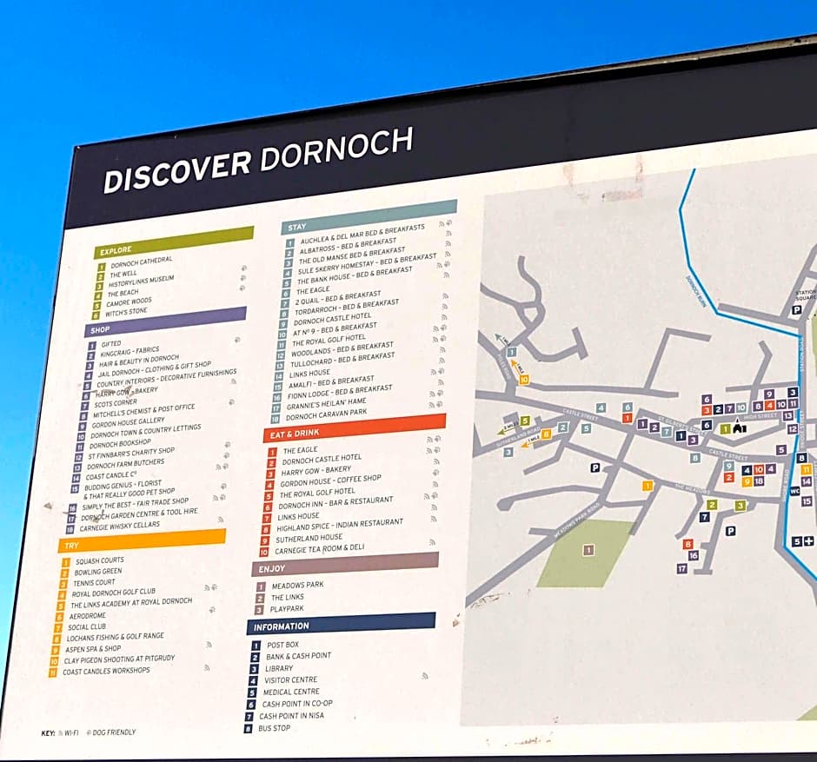Click marker 1 inside the green Meadows Park

[x=588, y=550]
